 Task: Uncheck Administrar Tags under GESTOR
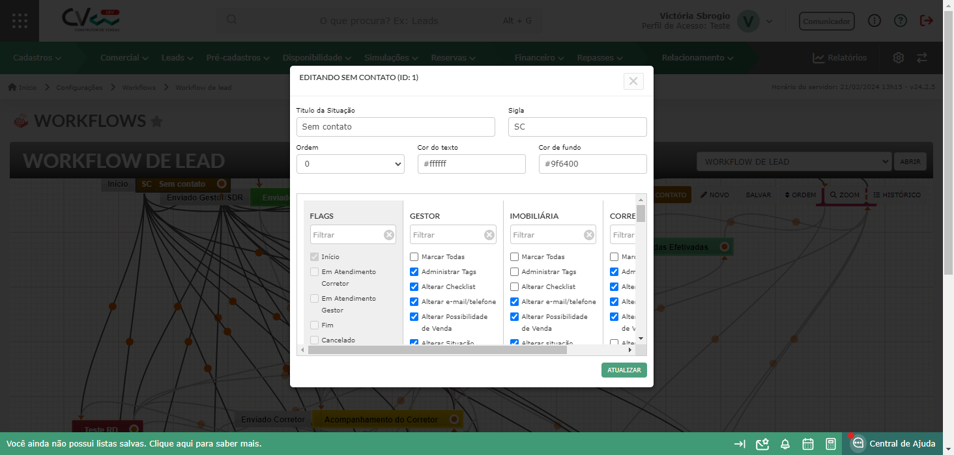pos(414,272)
